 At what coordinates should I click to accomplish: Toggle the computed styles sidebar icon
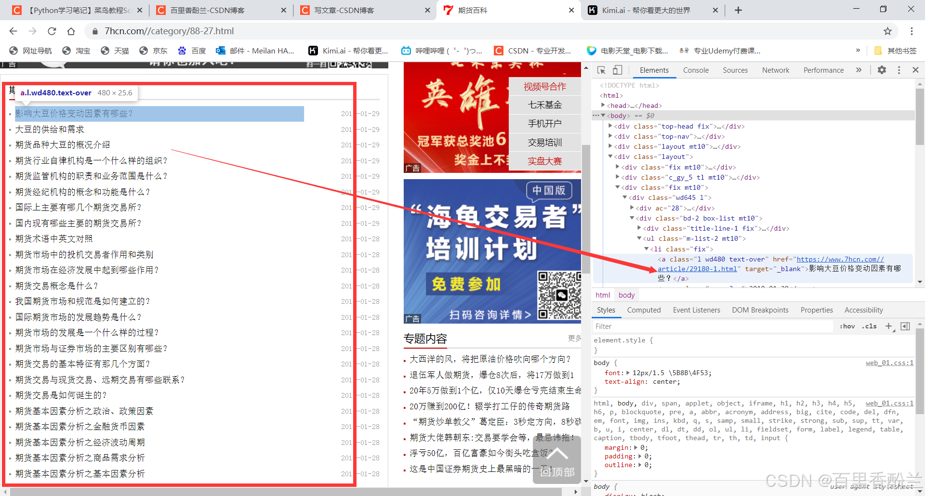[905, 326]
